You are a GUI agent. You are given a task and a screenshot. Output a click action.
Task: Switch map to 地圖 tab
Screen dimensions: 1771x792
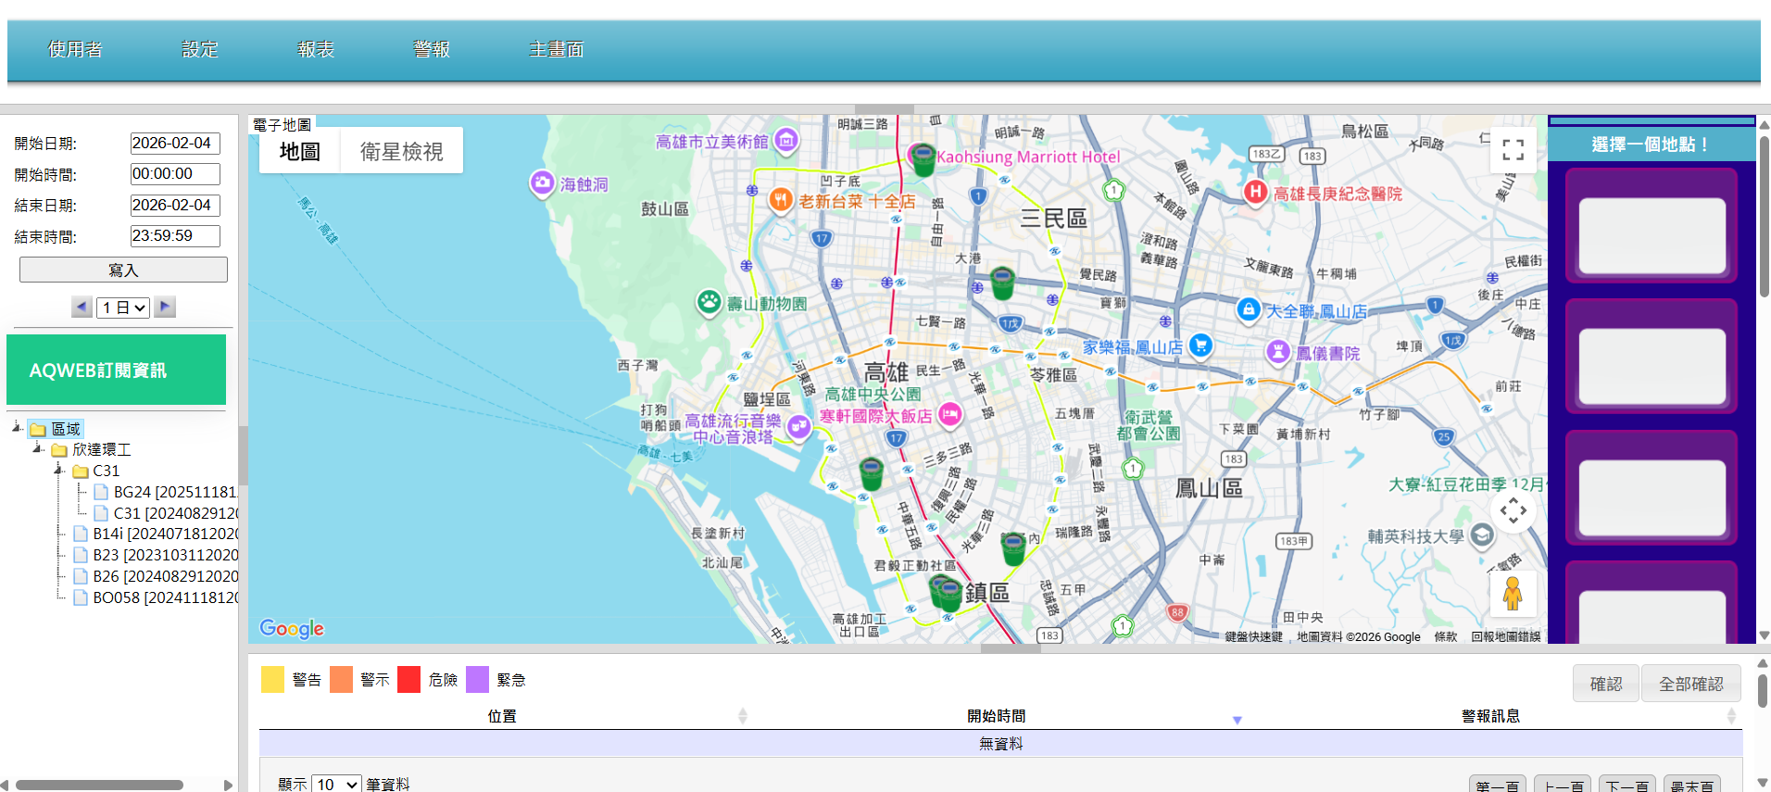point(300,151)
